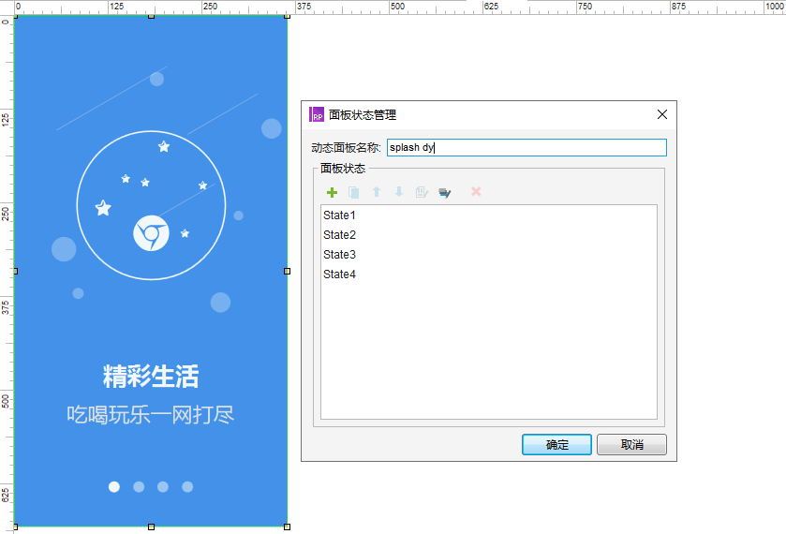The image size is (786, 534).
Task: Click the fourth pagination dot on canvas
Action: (187, 486)
